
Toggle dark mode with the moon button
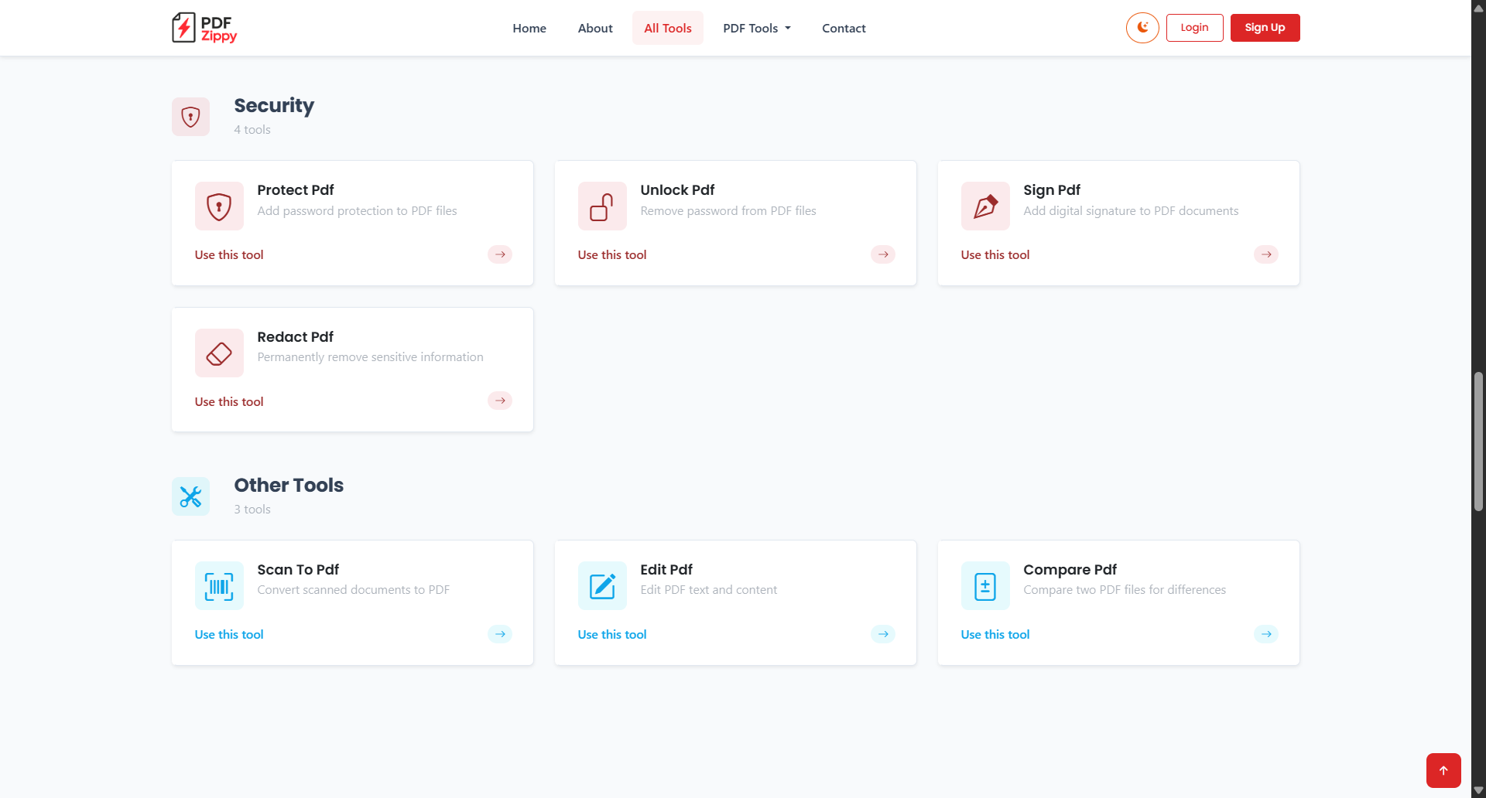[x=1142, y=28]
